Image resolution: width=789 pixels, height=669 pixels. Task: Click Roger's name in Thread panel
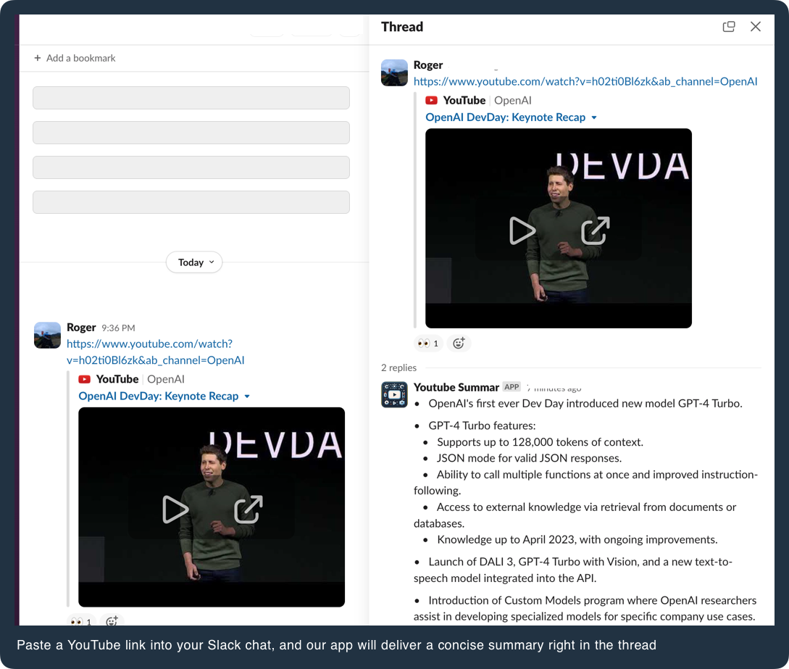[x=428, y=65]
